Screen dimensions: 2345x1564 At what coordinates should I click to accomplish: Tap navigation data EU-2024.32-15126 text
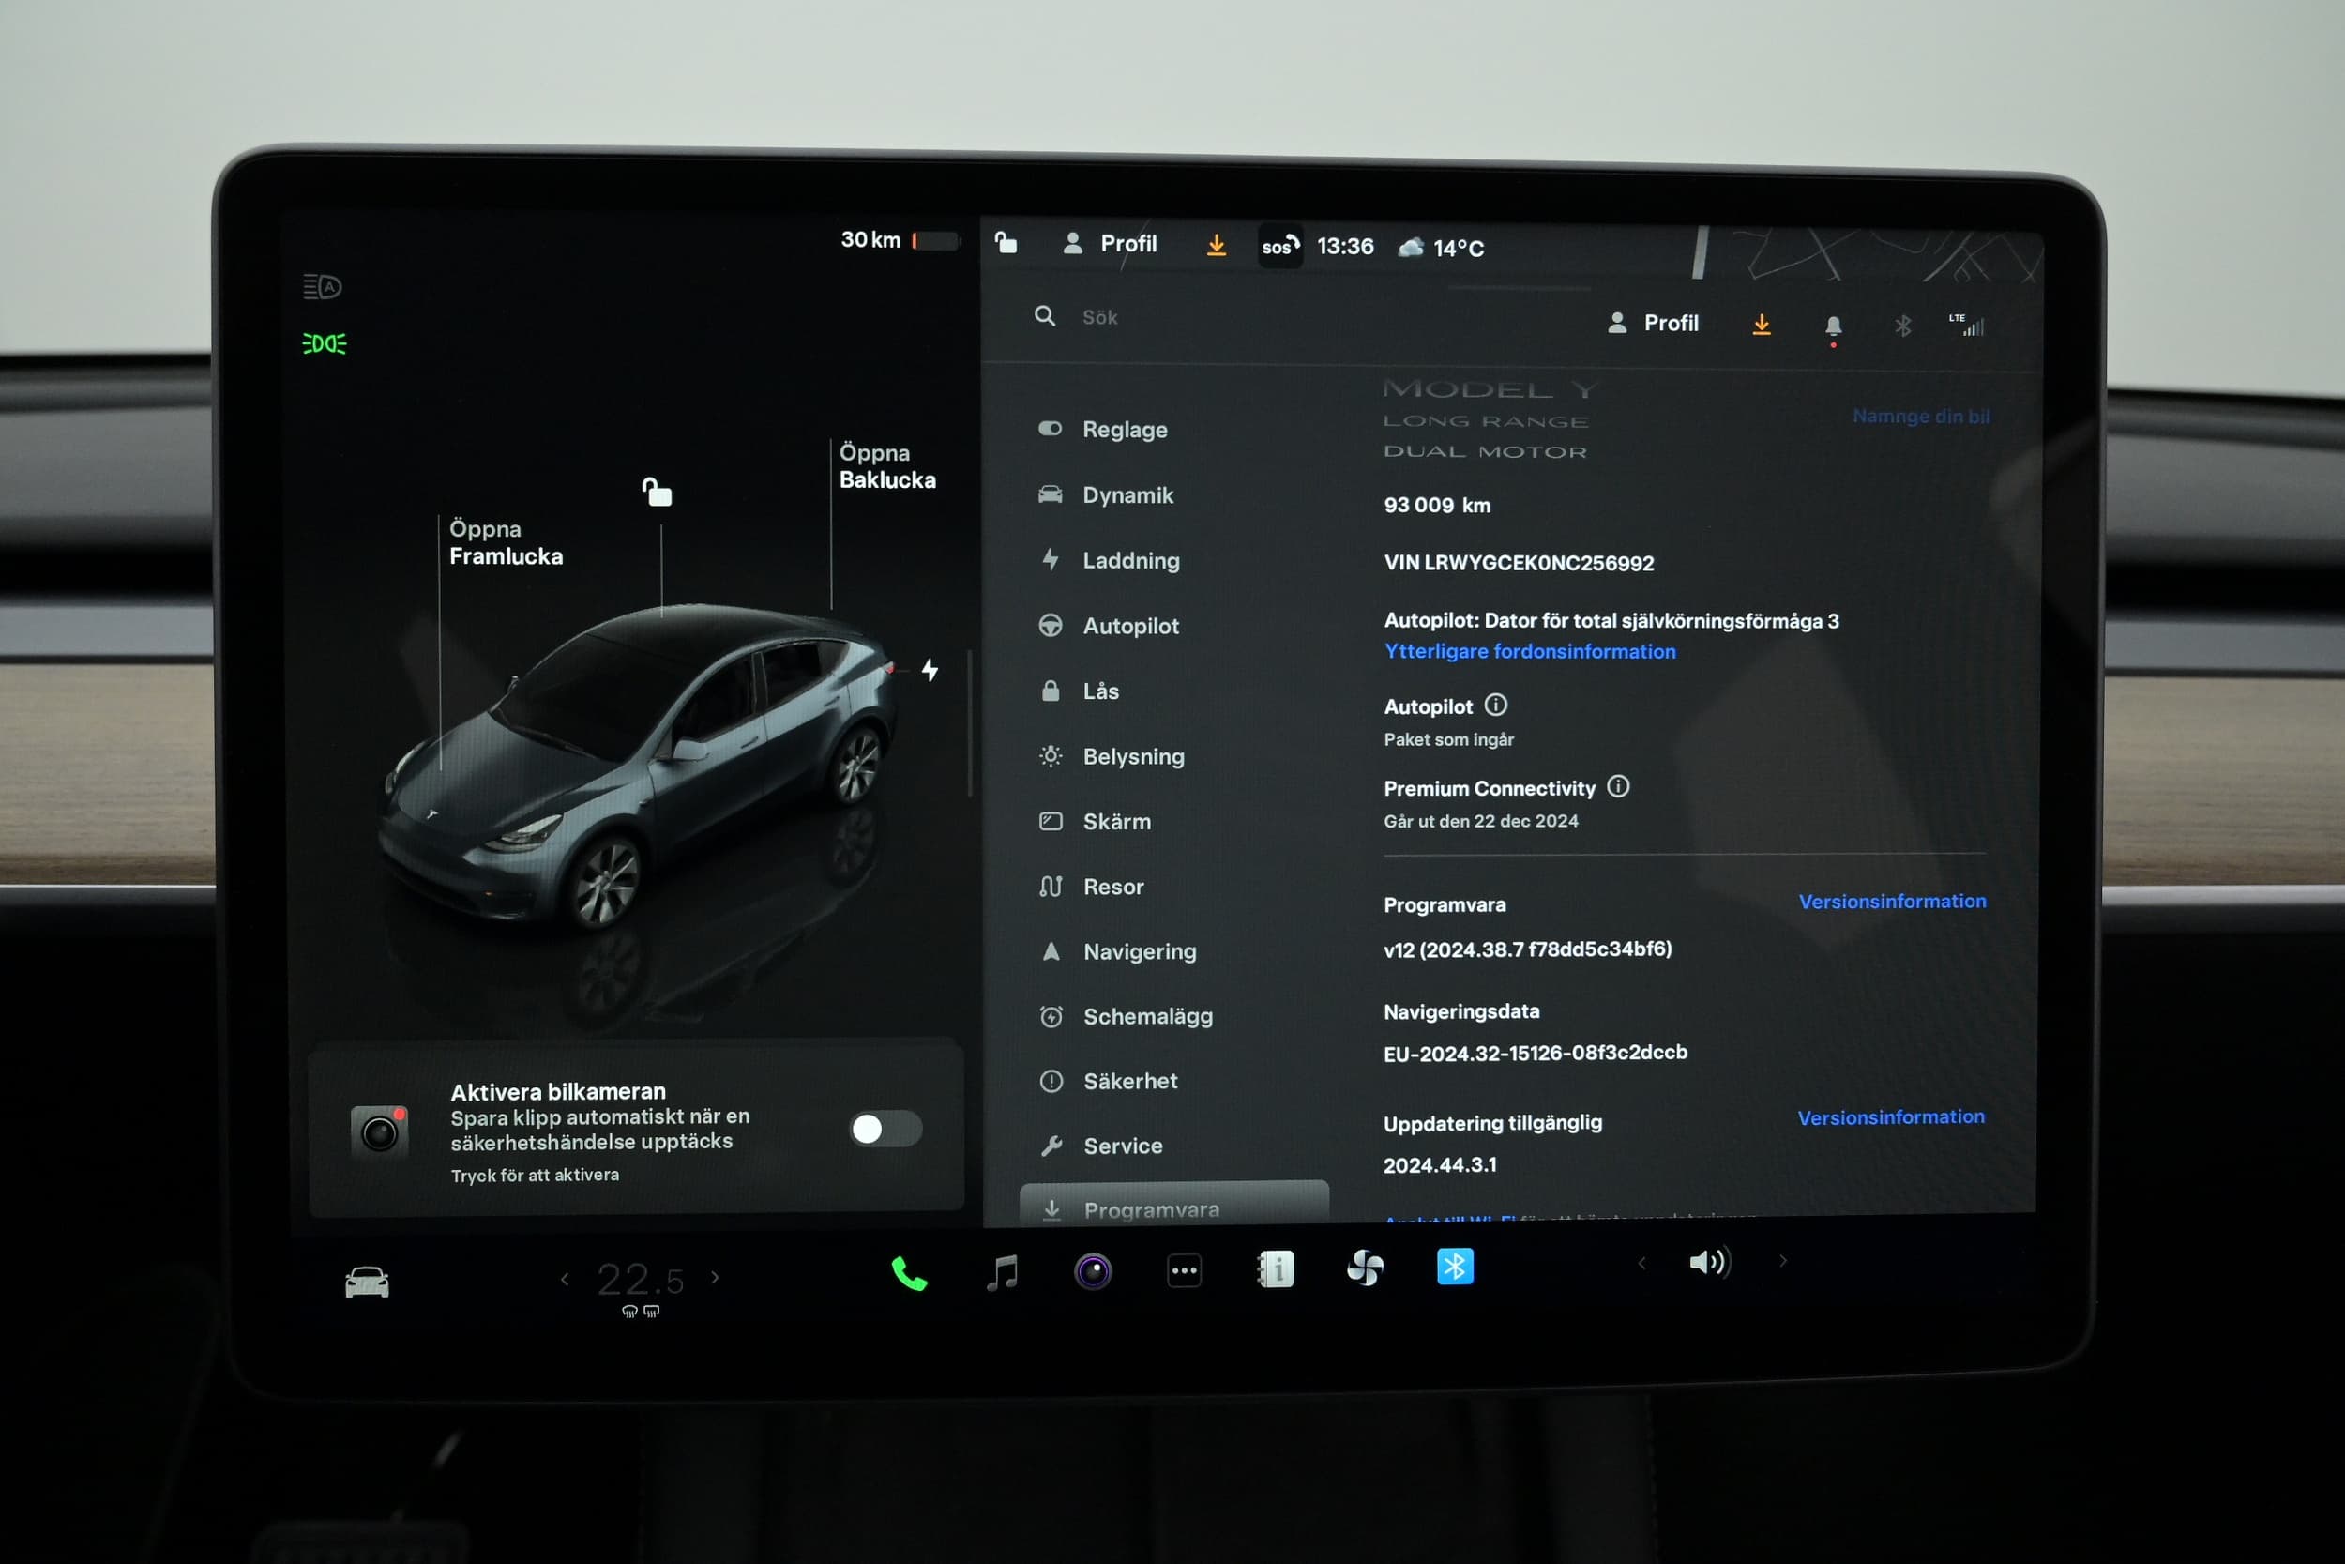1536,1053
